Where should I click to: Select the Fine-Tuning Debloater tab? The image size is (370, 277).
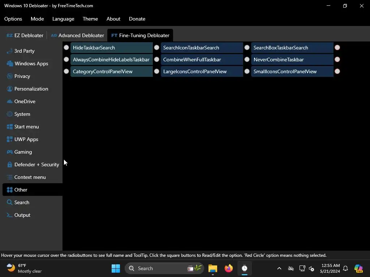point(140,35)
